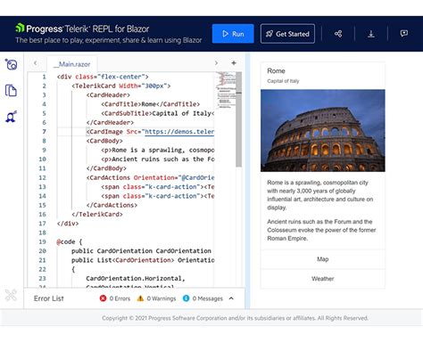
Task: Click the code editor vertical scrollbar
Action: (x=239, y=179)
